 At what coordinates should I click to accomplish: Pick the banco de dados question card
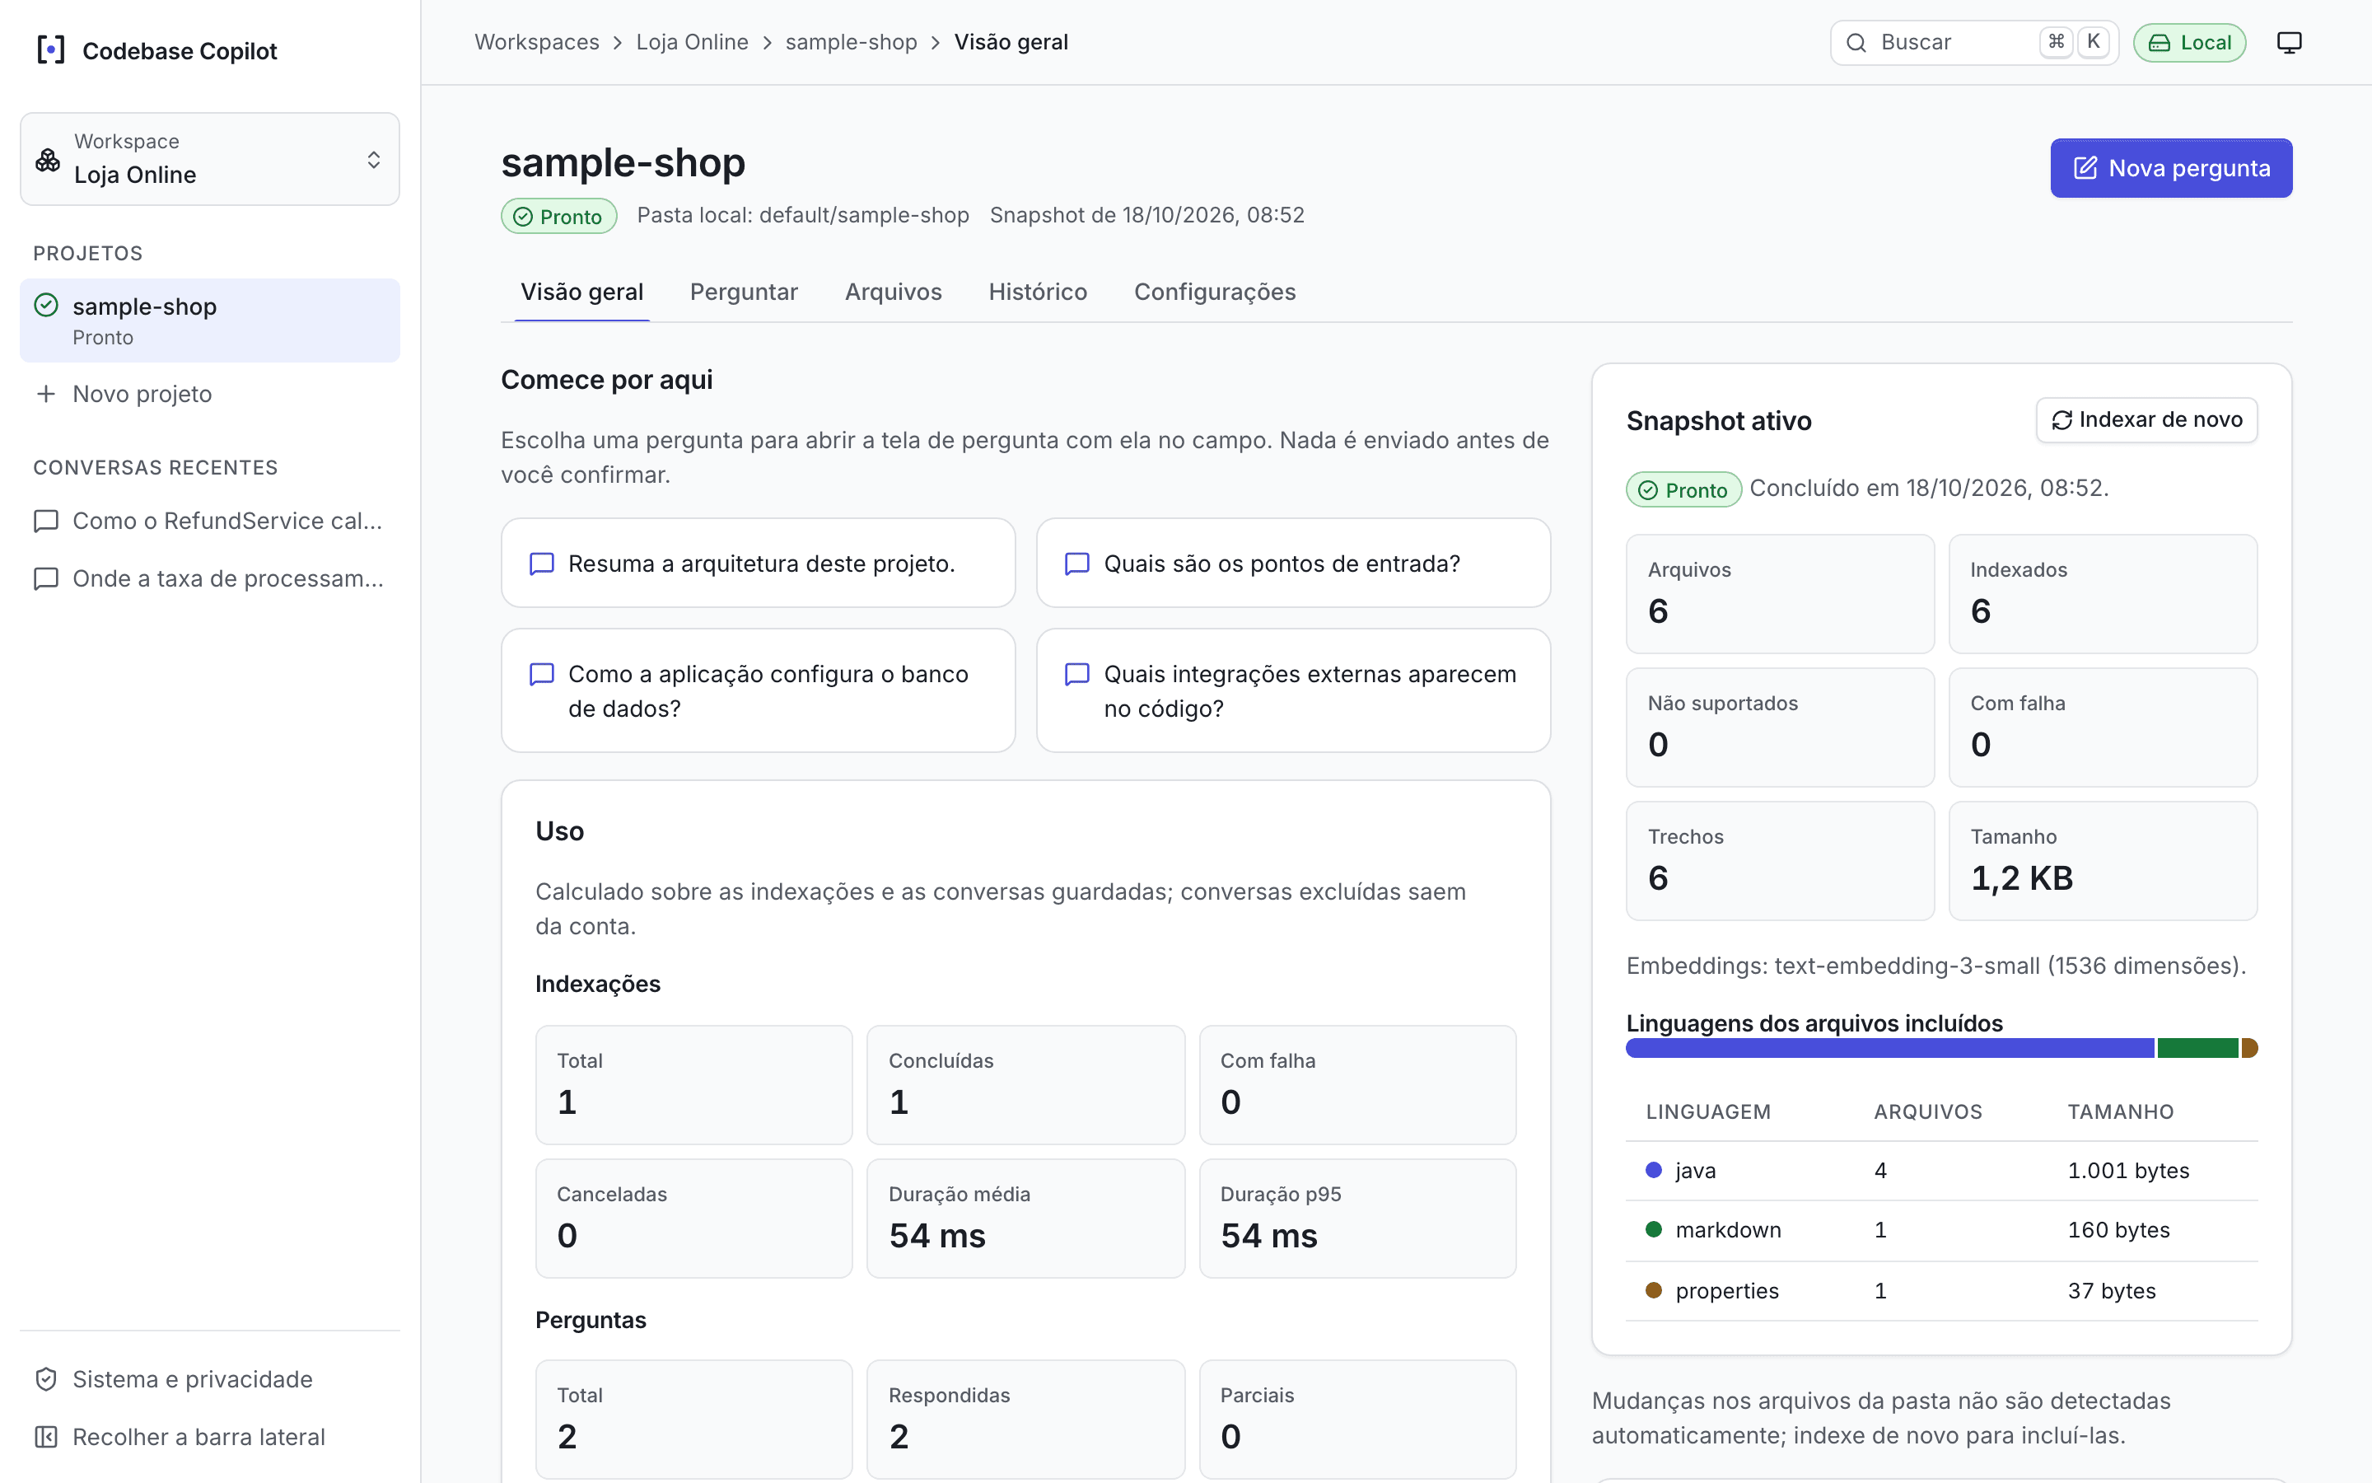[x=758, y=690]
